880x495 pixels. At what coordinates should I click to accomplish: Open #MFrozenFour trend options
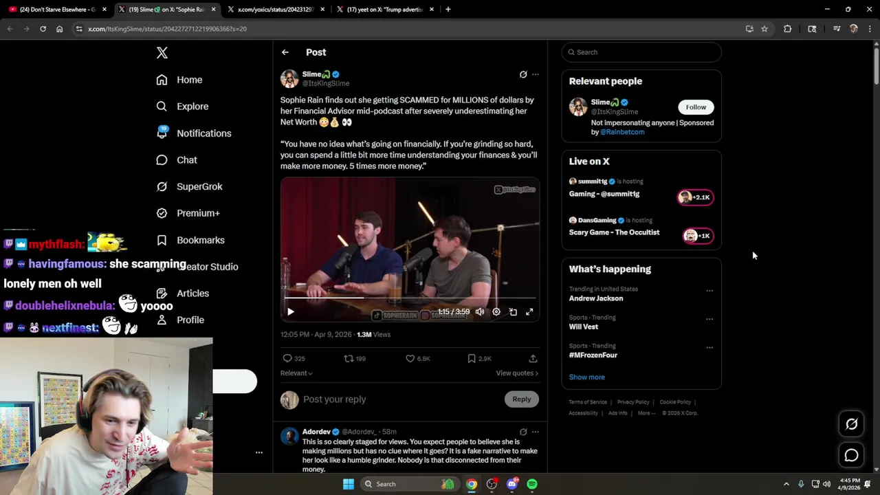pos(709,348)
